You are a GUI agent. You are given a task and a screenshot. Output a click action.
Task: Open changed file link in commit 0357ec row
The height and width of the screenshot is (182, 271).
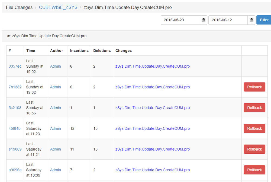152,66
